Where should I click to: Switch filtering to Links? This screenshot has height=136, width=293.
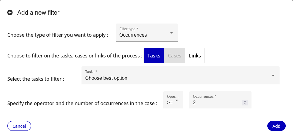(195, 56)
